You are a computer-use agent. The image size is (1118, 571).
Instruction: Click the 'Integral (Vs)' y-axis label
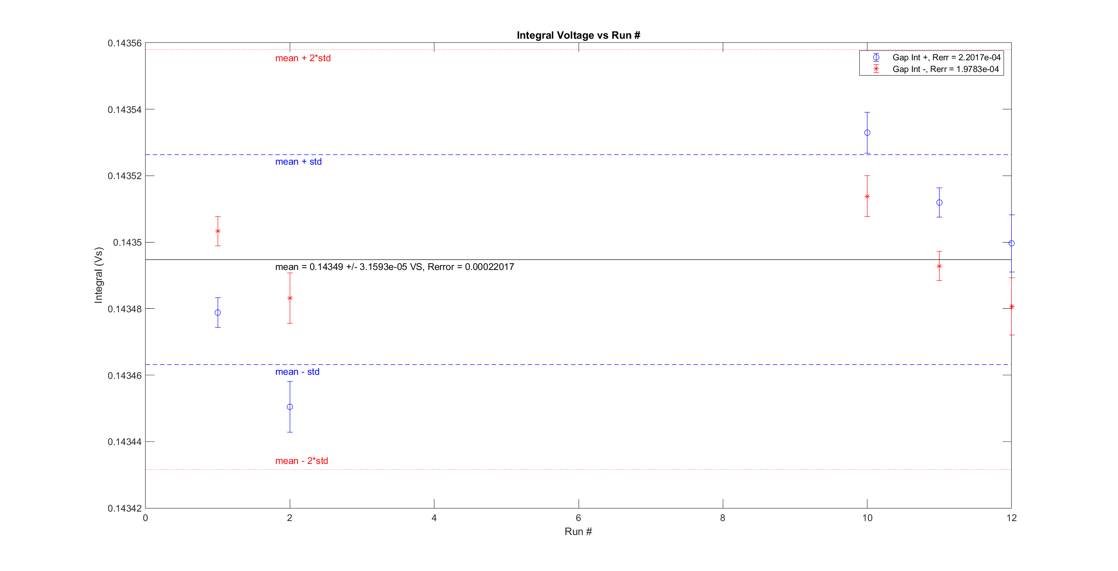point(98,275)
